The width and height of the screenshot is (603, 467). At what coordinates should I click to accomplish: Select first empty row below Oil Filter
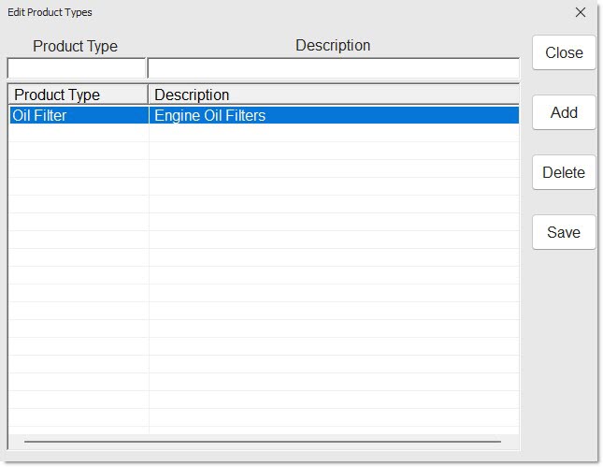click(x=78, y=133)
